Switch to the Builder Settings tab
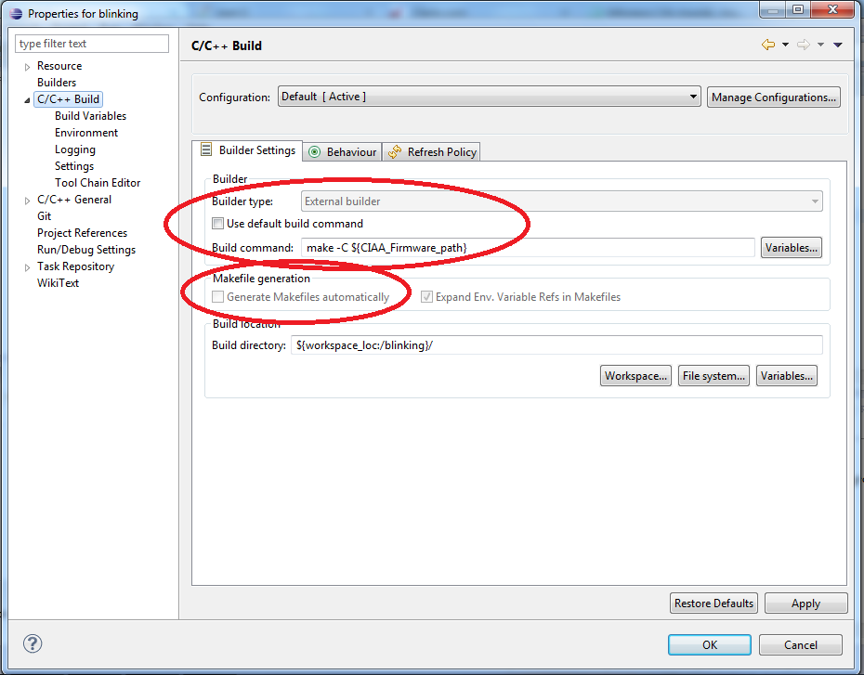 pyautogui.click(x=247, y=150)
